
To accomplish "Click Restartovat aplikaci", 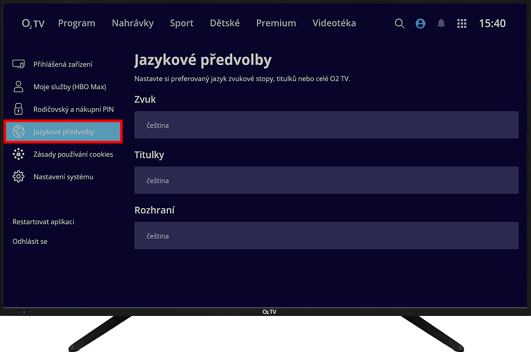I will pyautogui.click(x=43, y=222).
